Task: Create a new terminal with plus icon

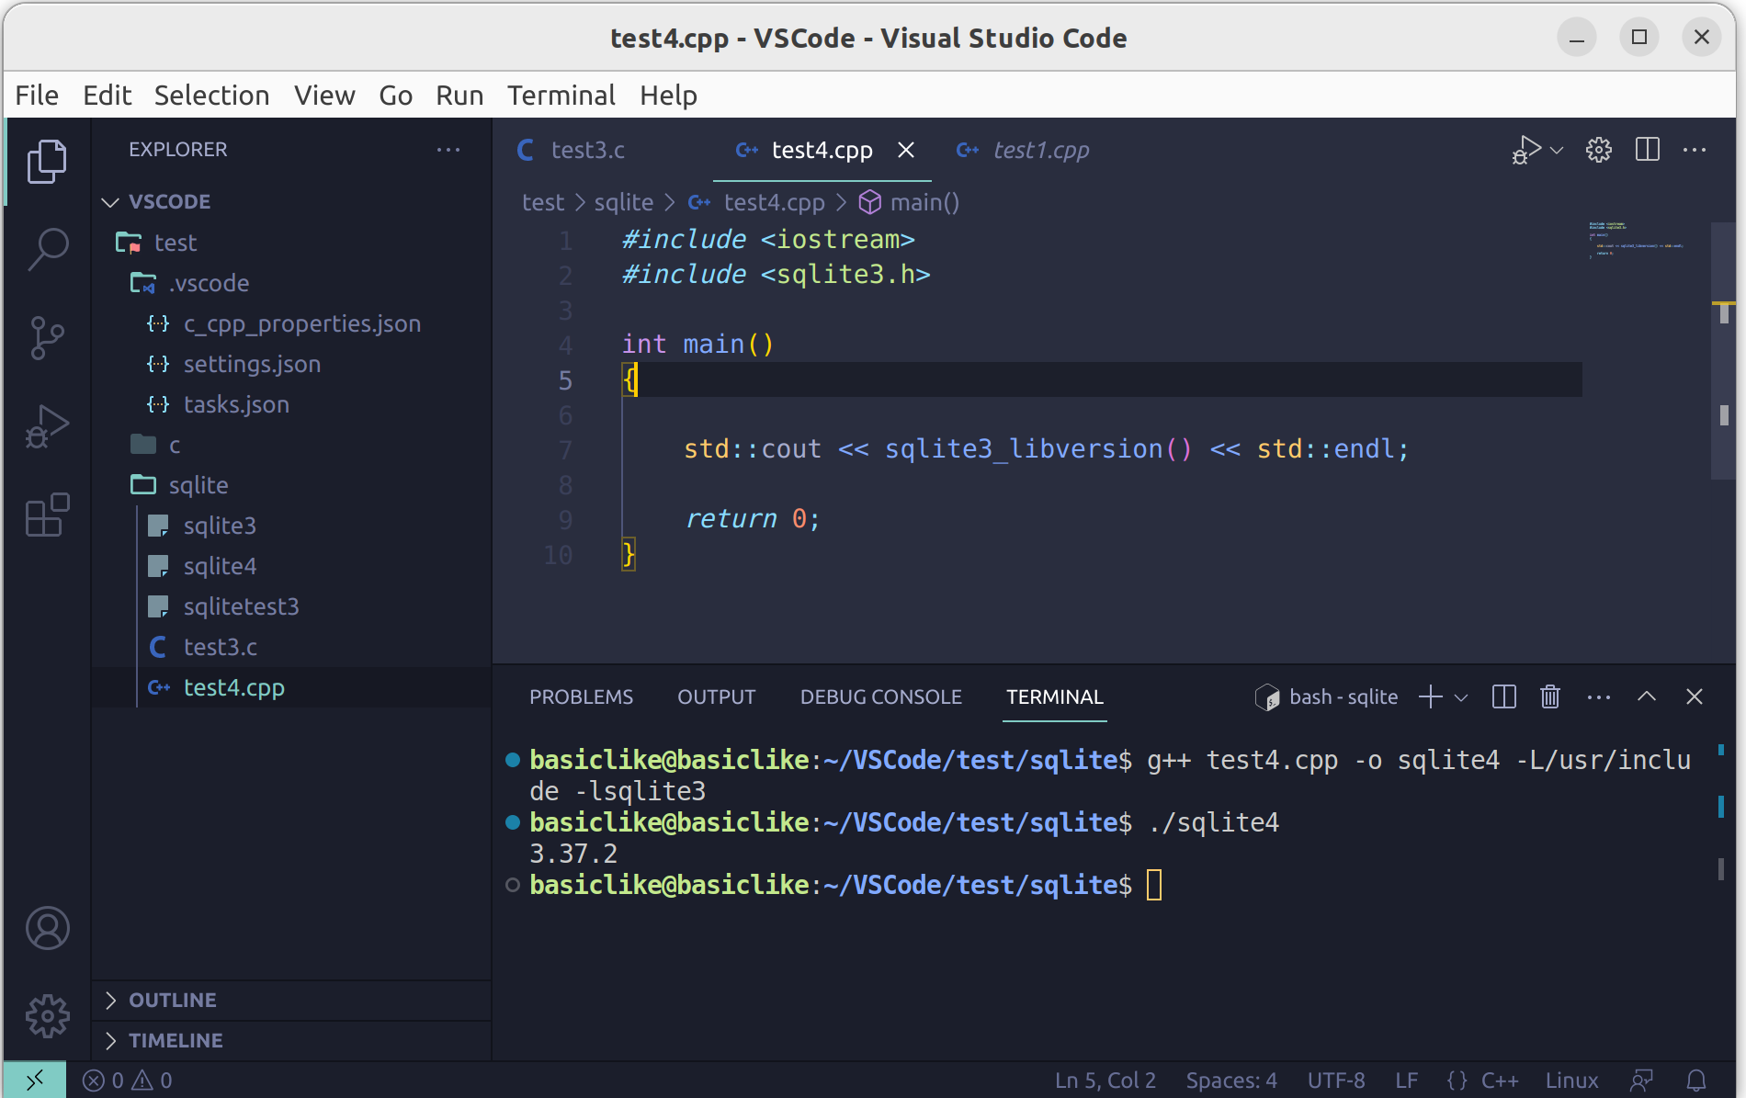Action: pos(1430,697)
